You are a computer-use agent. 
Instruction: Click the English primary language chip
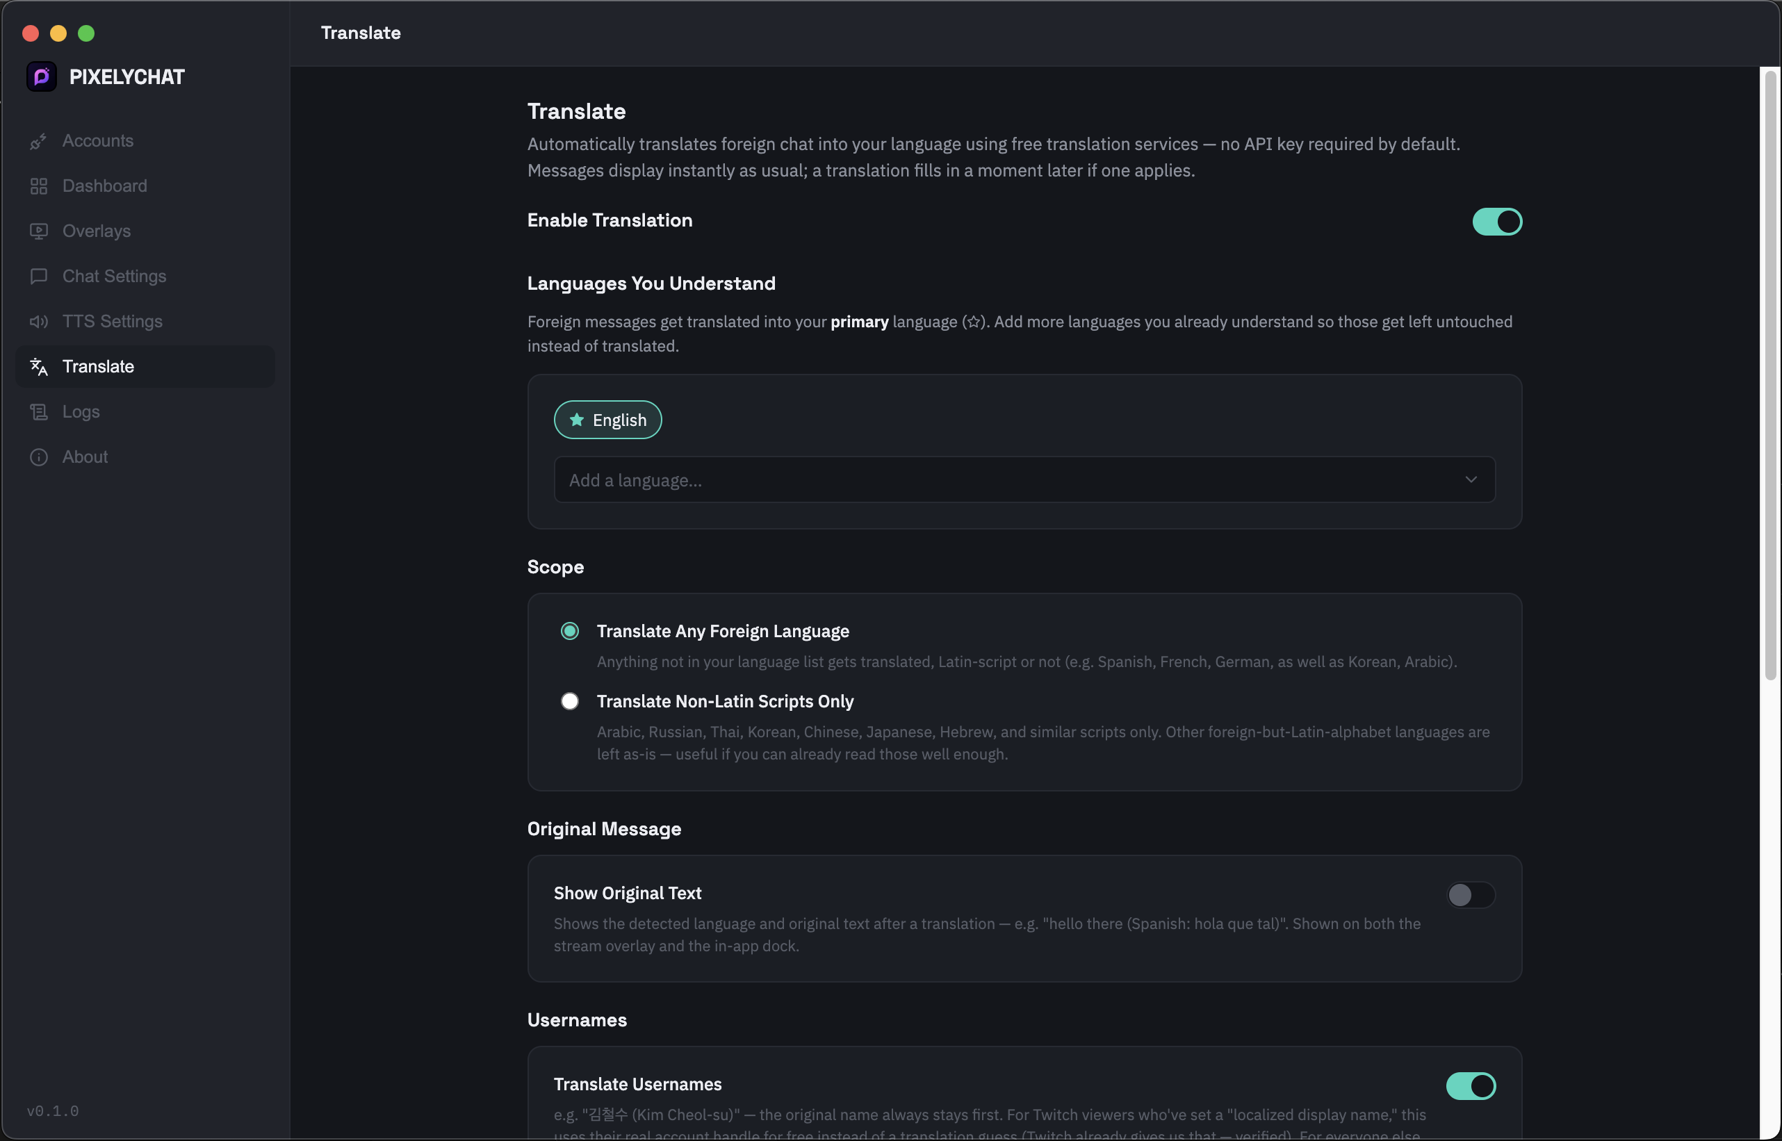point(607,420)
